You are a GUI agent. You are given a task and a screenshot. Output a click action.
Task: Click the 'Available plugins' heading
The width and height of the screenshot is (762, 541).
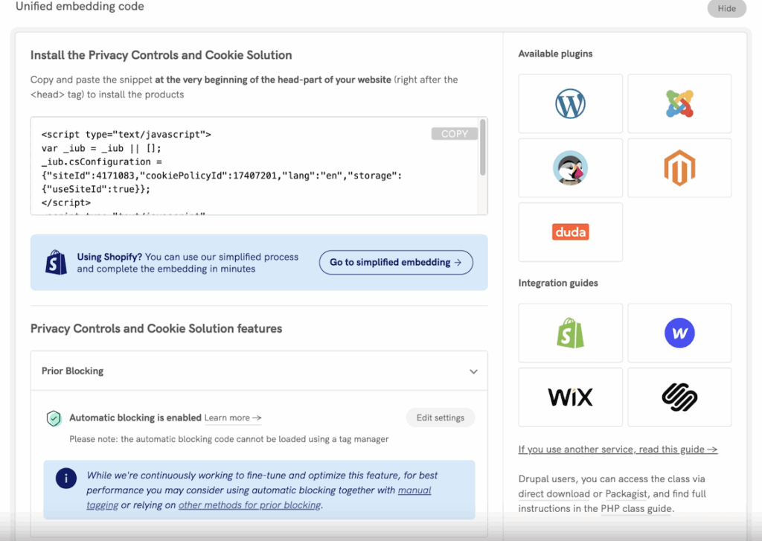click(555, 54)
